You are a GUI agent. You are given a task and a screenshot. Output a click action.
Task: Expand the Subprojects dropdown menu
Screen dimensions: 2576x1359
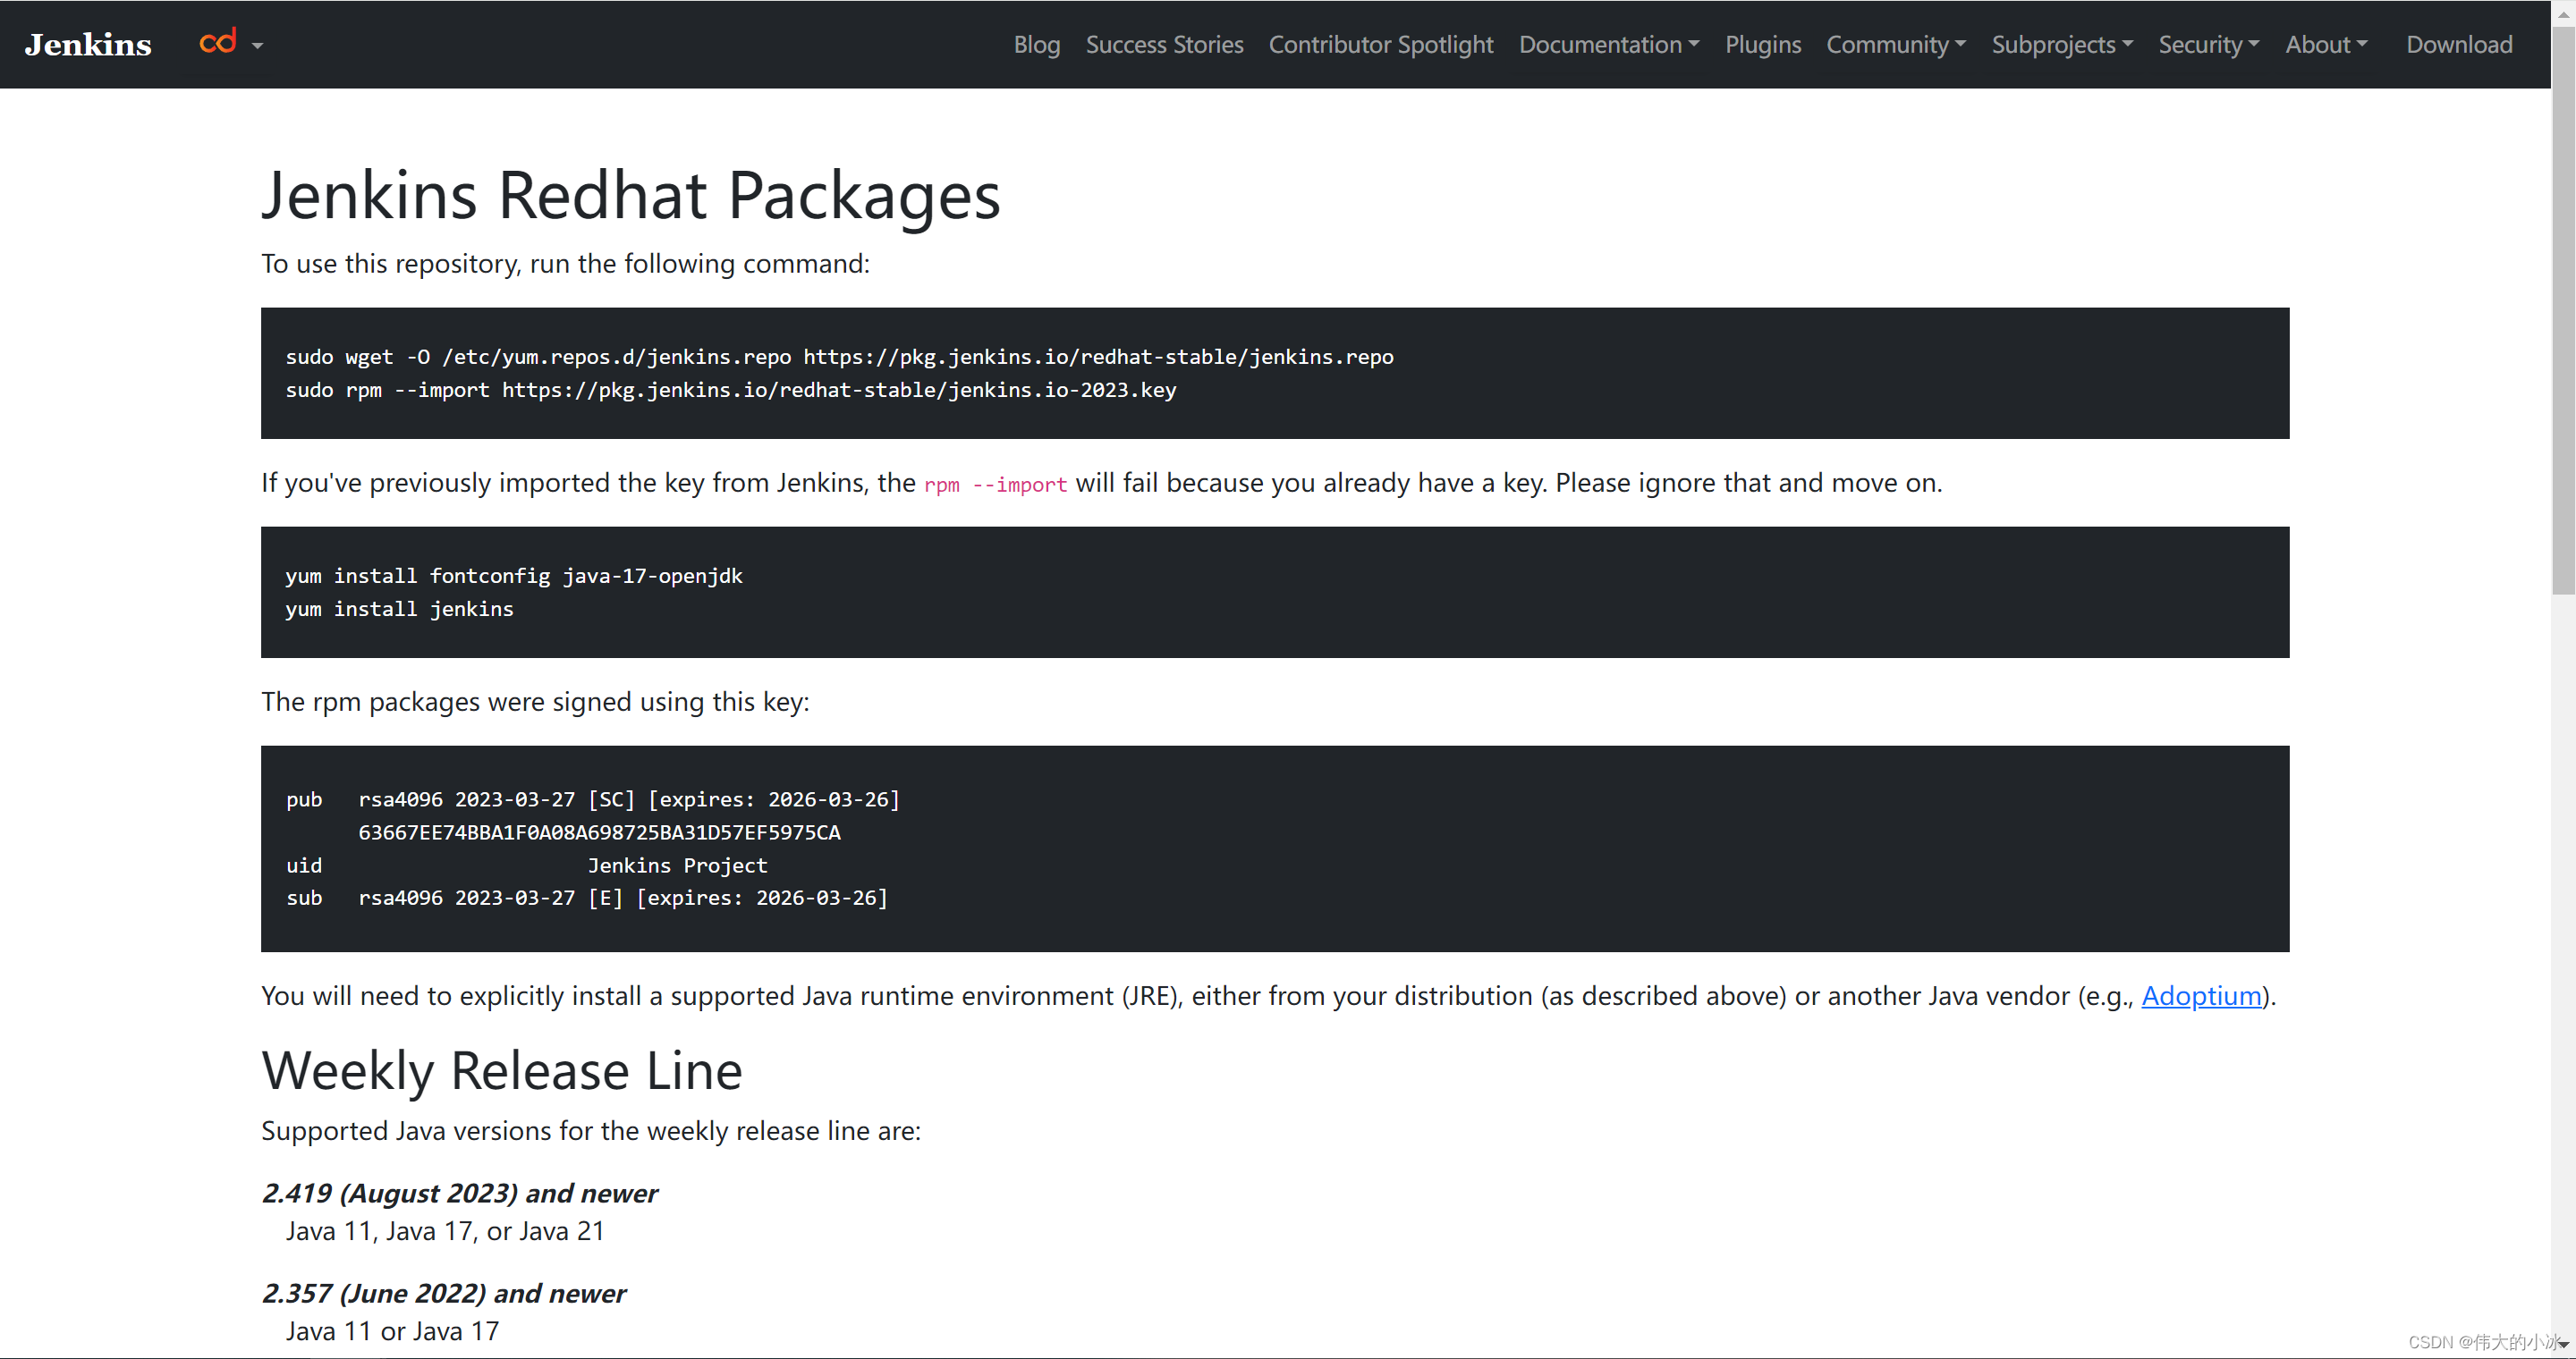coord(2061,45)
